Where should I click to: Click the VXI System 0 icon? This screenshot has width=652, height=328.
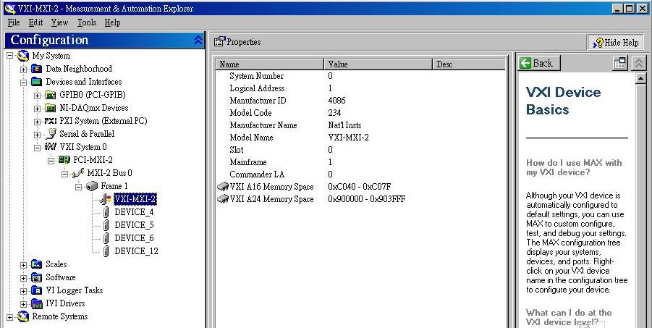[x=51, y=147]
